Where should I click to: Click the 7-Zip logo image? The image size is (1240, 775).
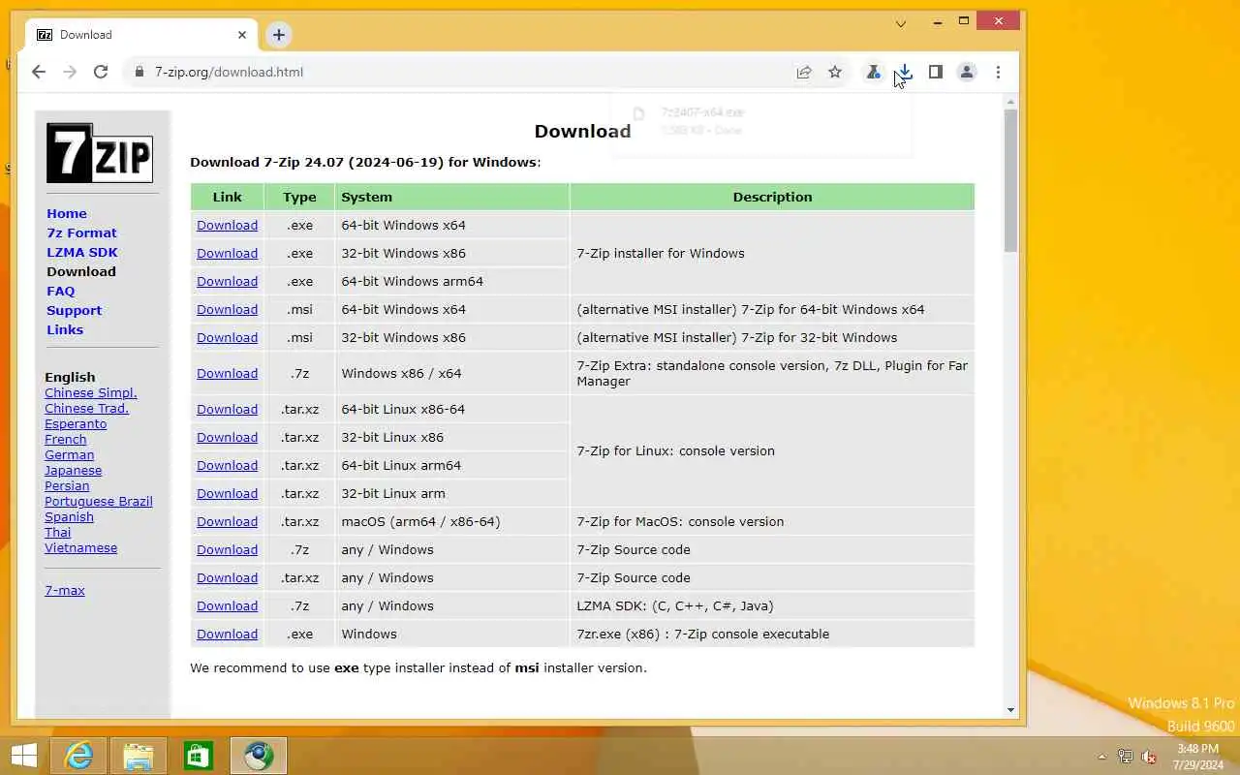coord(100,153)
